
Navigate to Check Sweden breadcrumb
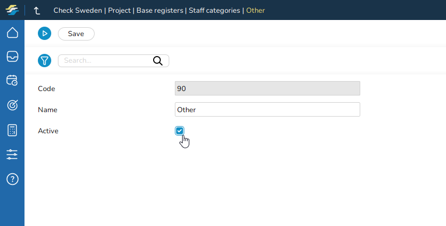pyautogui.click(x=77, y=10)
